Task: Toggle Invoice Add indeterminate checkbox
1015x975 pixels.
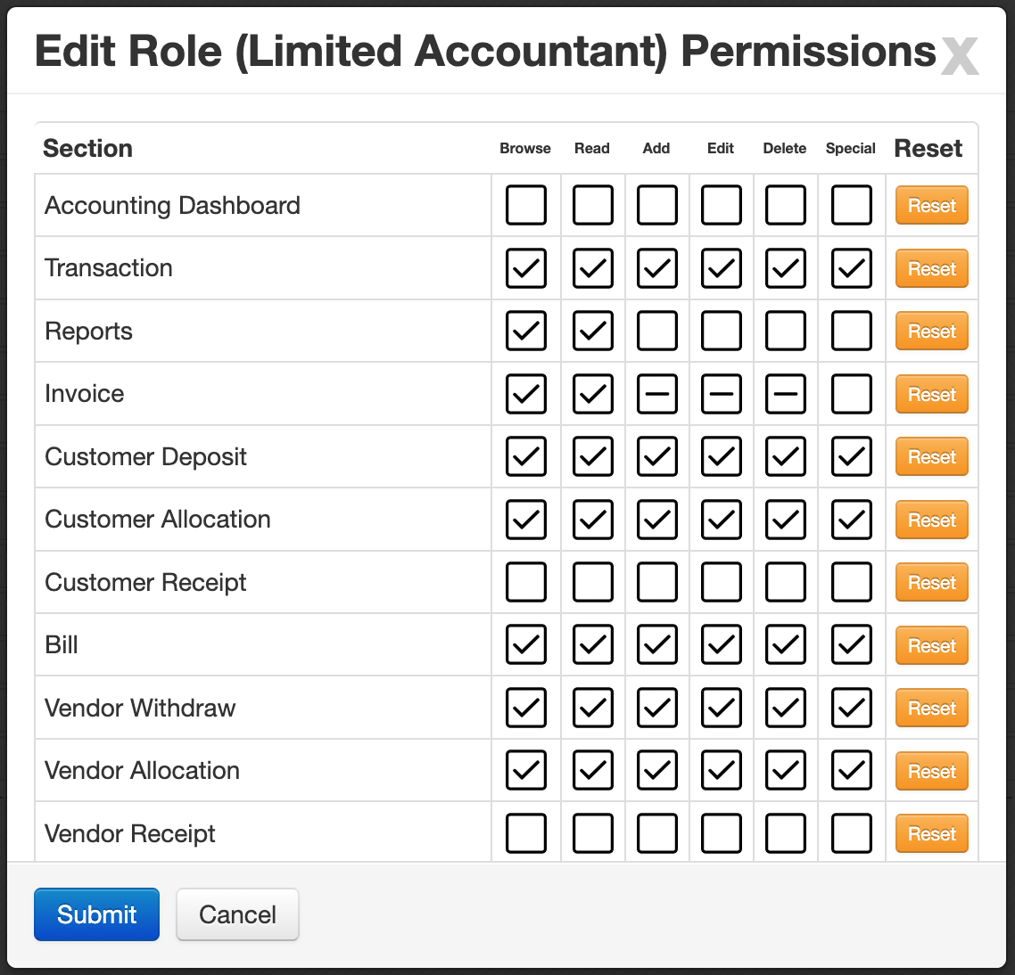Action: point(657,393)
